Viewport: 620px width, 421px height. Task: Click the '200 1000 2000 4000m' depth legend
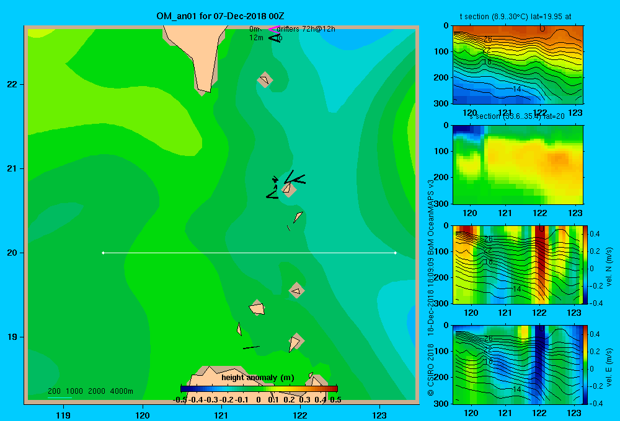click(90, 391)
